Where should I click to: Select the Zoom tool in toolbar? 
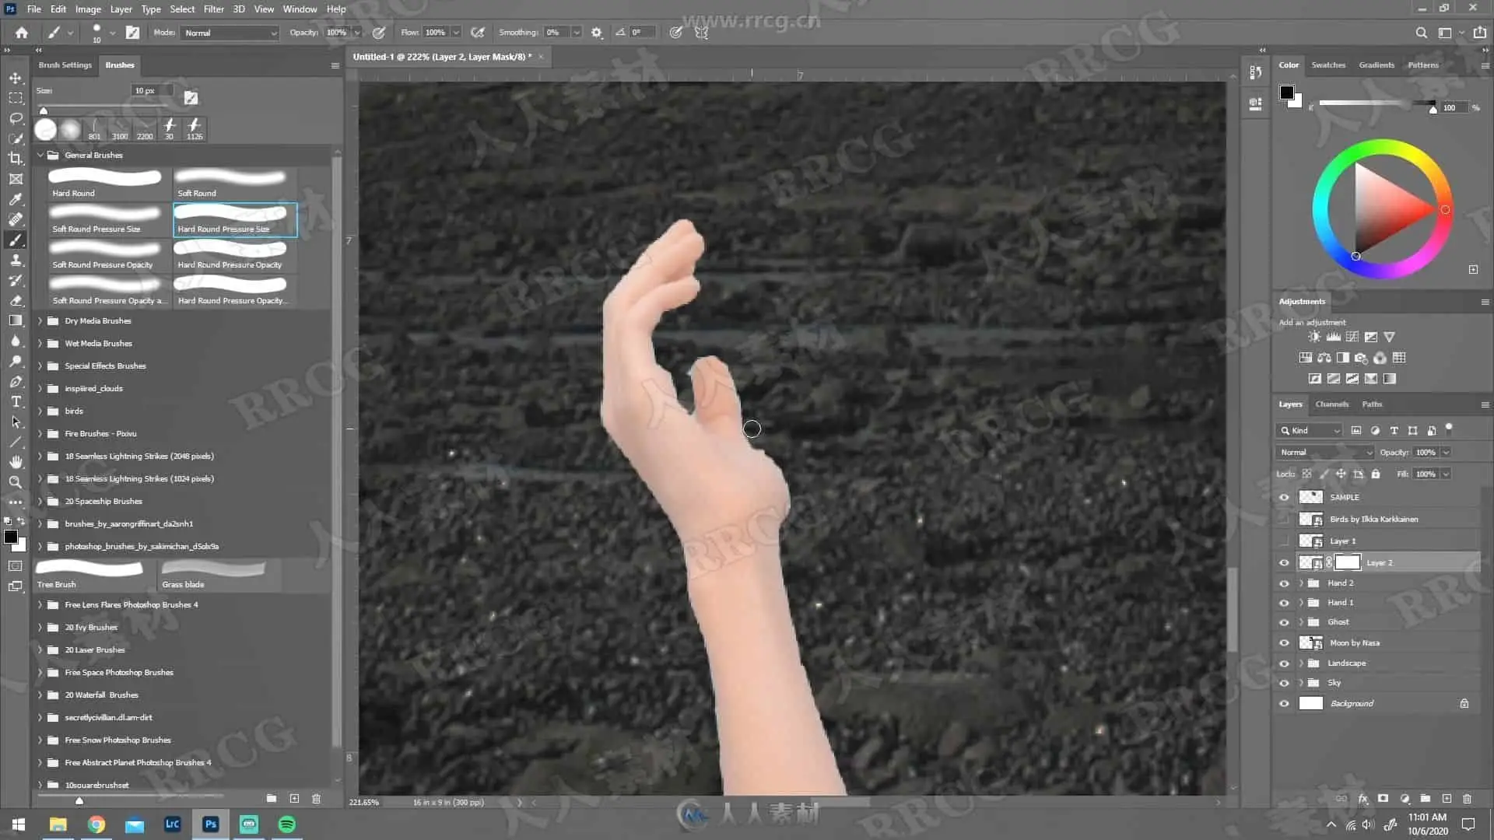(16, 482)
